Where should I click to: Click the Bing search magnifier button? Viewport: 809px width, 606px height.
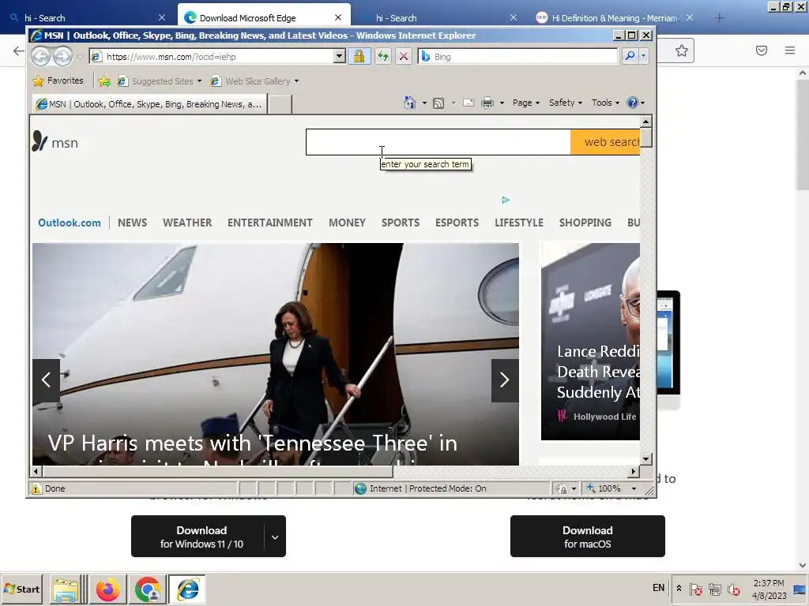(x=630, y=56)
